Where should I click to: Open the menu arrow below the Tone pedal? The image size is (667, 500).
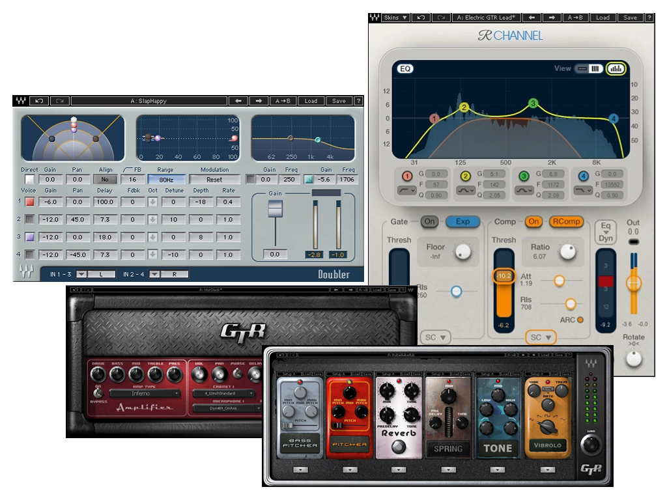[x=497, y=470]
